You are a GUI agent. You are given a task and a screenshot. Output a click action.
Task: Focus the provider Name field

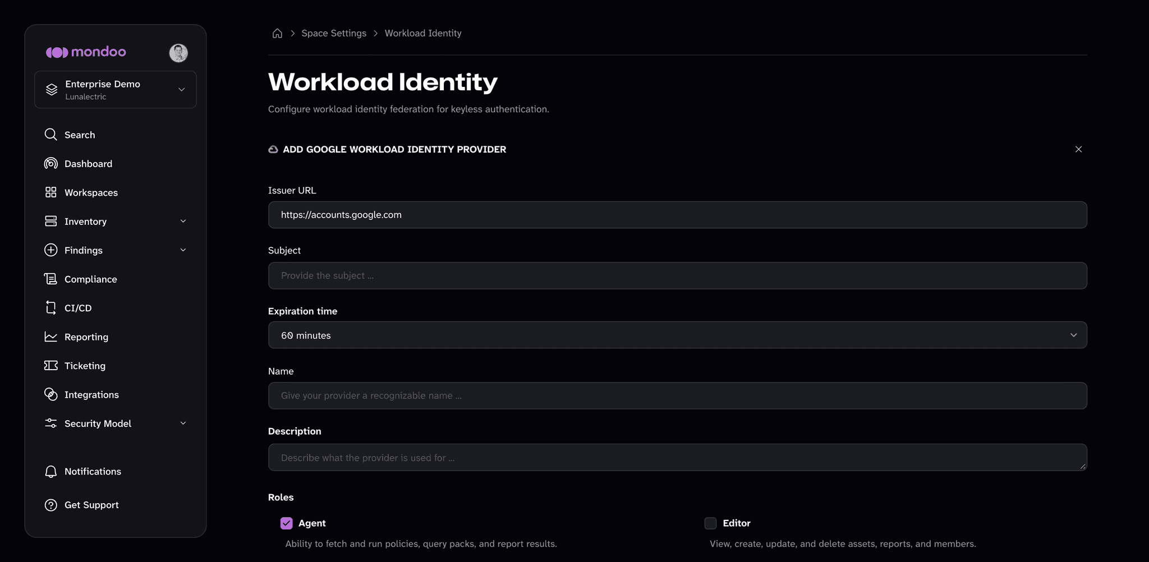[677, 395]
